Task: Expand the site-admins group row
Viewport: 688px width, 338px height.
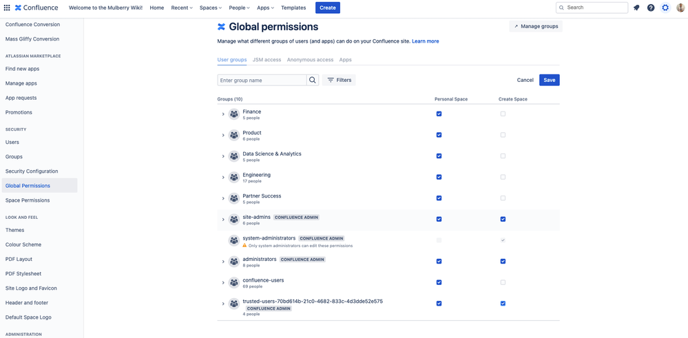Action: click(x=223, y=219)
